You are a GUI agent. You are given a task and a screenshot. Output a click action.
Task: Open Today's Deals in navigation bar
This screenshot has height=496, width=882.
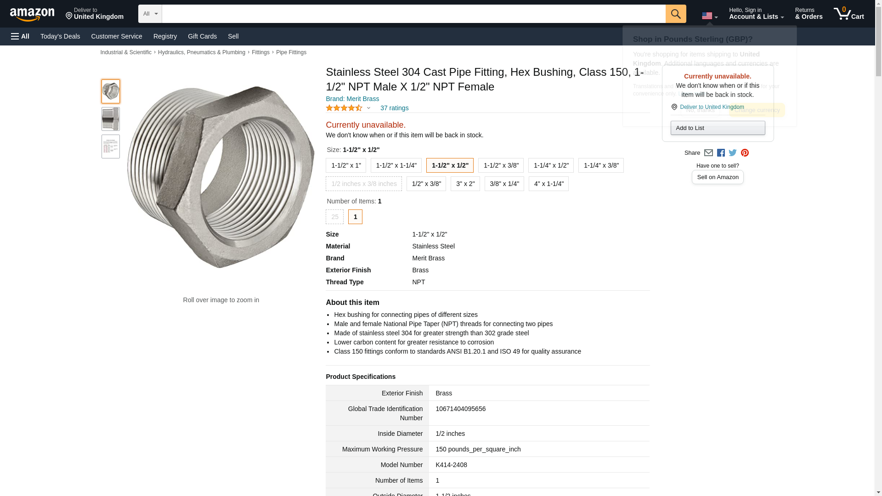coord(60,36)
